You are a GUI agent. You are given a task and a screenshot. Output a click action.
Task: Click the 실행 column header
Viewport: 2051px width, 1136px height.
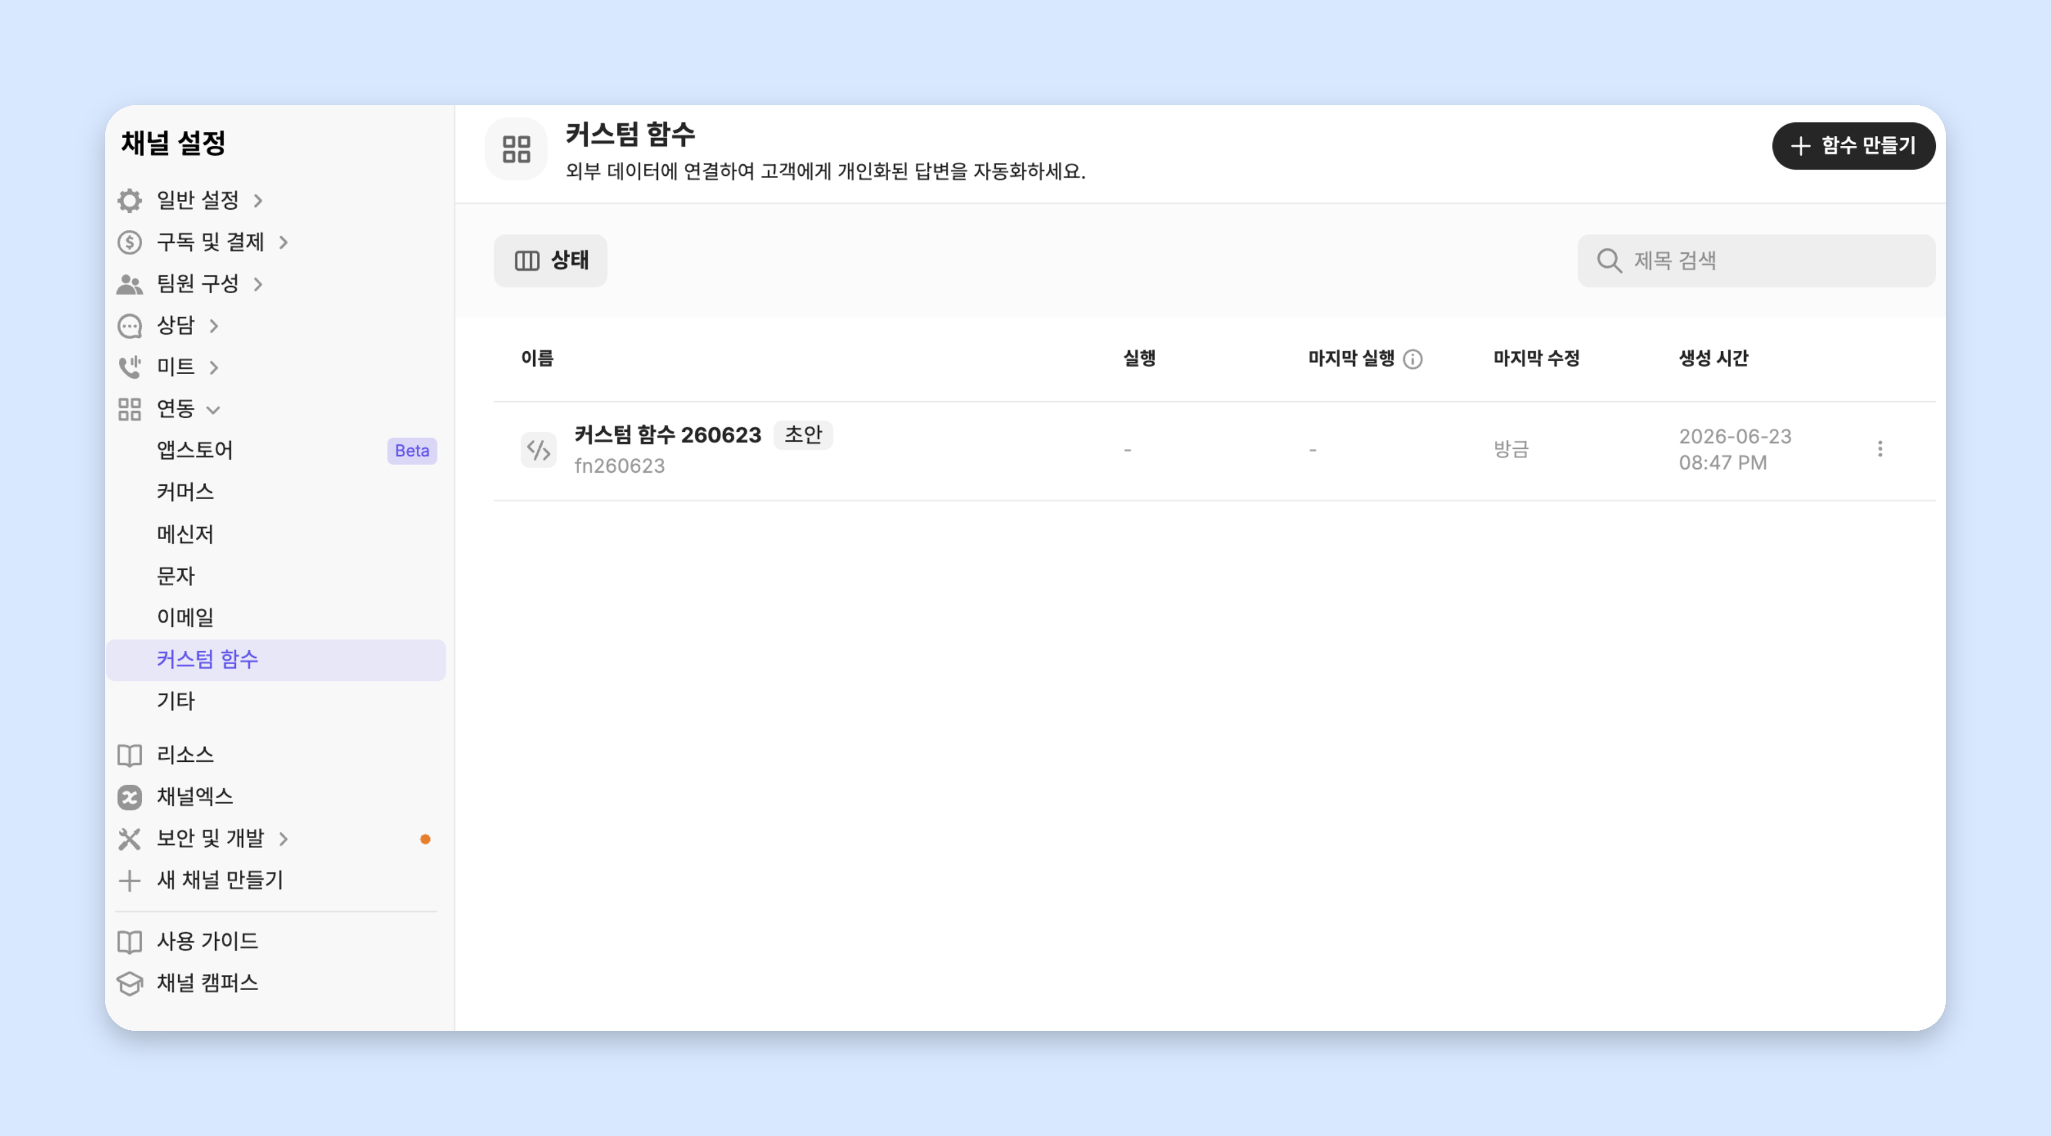click(x=1139, y=359)
